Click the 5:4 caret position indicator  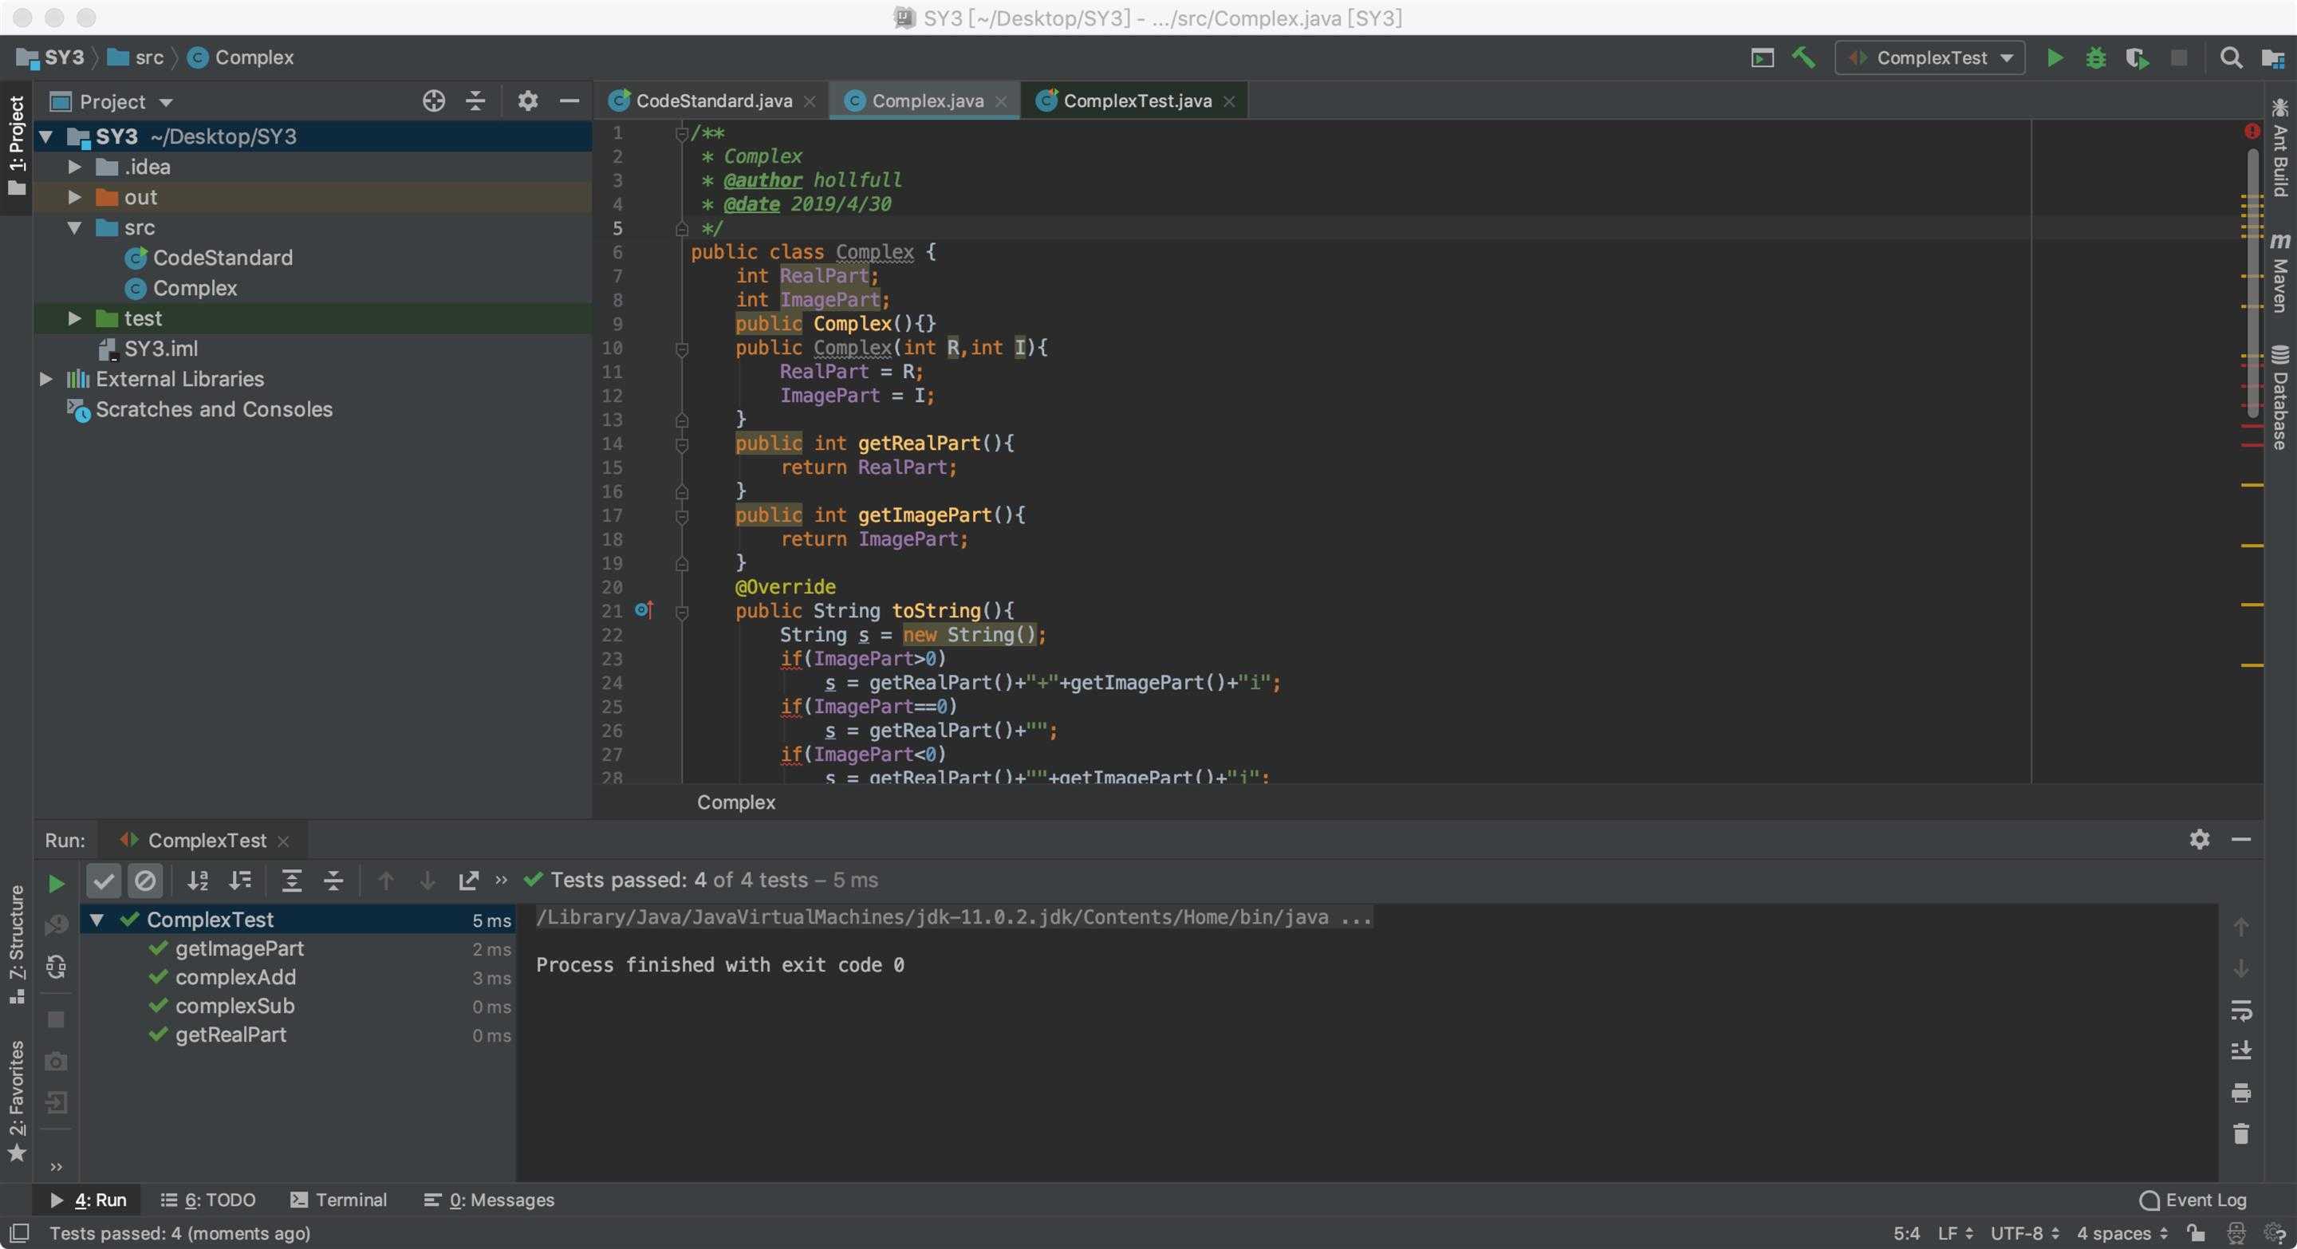tap(1906, 1233)
